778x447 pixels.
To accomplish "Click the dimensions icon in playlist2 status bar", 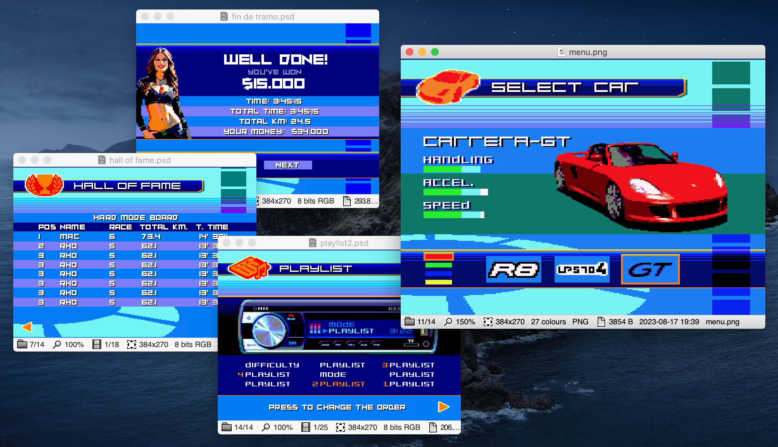I will [340, 427].
